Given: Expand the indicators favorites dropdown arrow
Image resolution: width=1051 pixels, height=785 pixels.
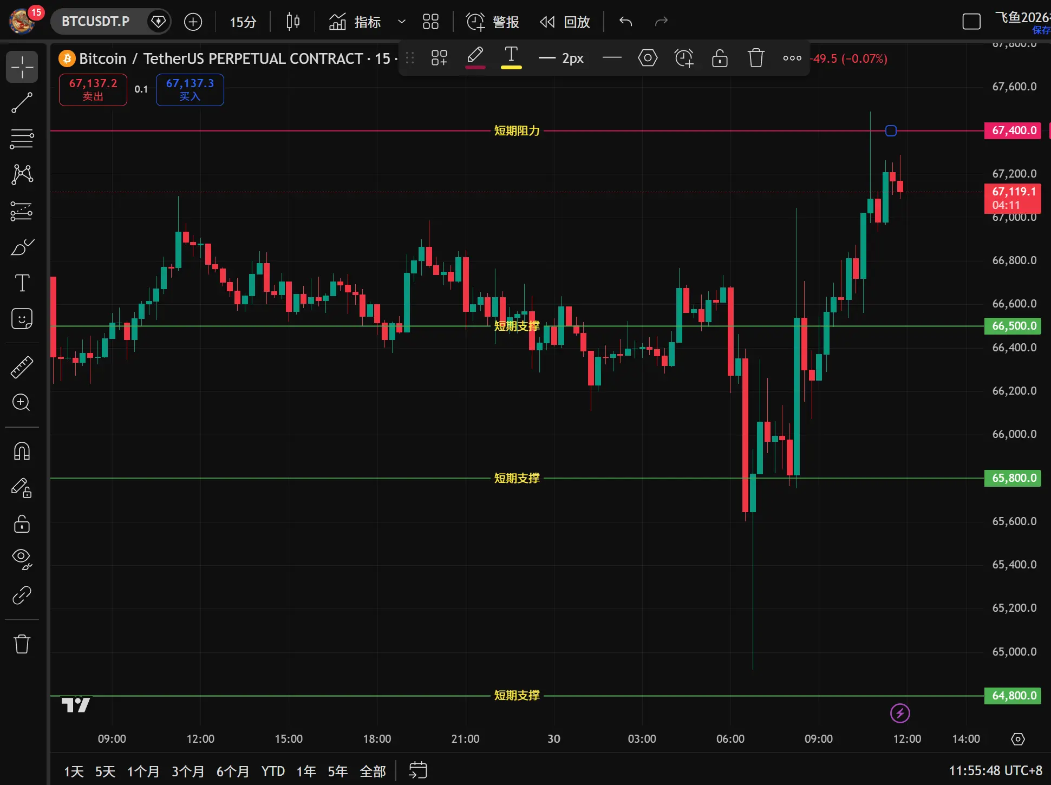Looking at the screenshot, I should click(x=401, y=22).
